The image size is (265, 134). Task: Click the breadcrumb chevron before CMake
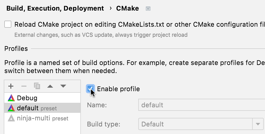pyautogui.click(x=111, y=8)
